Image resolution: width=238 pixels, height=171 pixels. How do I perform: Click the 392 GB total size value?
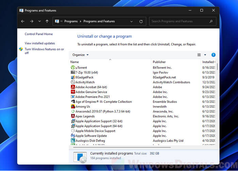tap(154, 153)
